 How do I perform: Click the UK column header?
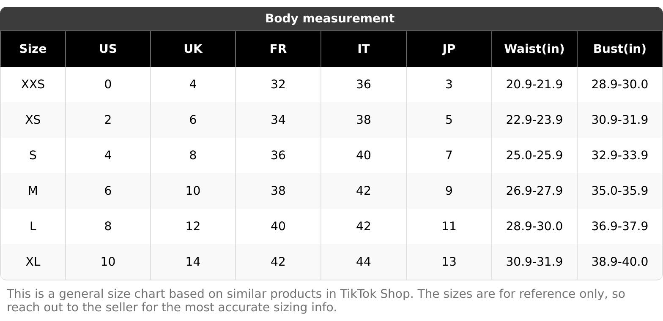coord(193,49)
